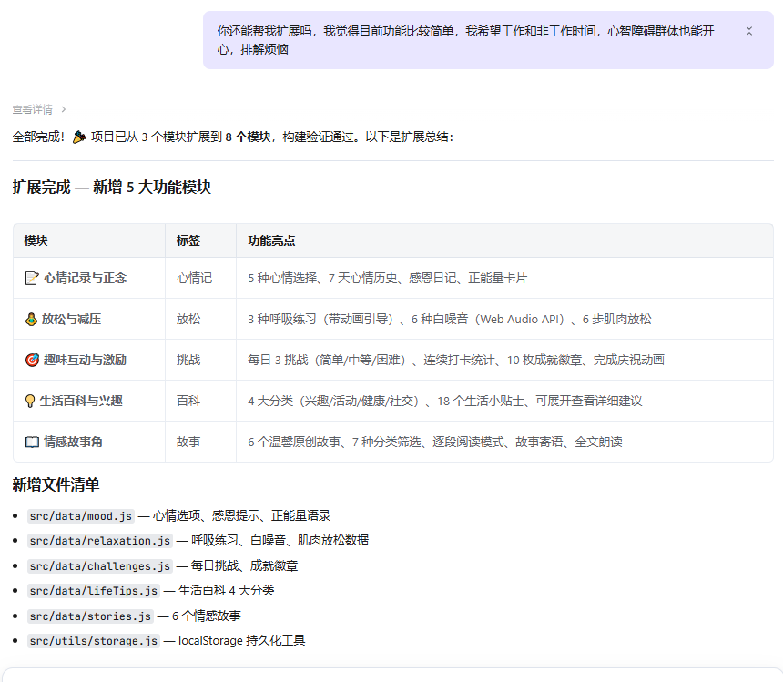783x682 pixels.
Task: Click the target icon beside 趣味互动与激励
Action: 32,360
